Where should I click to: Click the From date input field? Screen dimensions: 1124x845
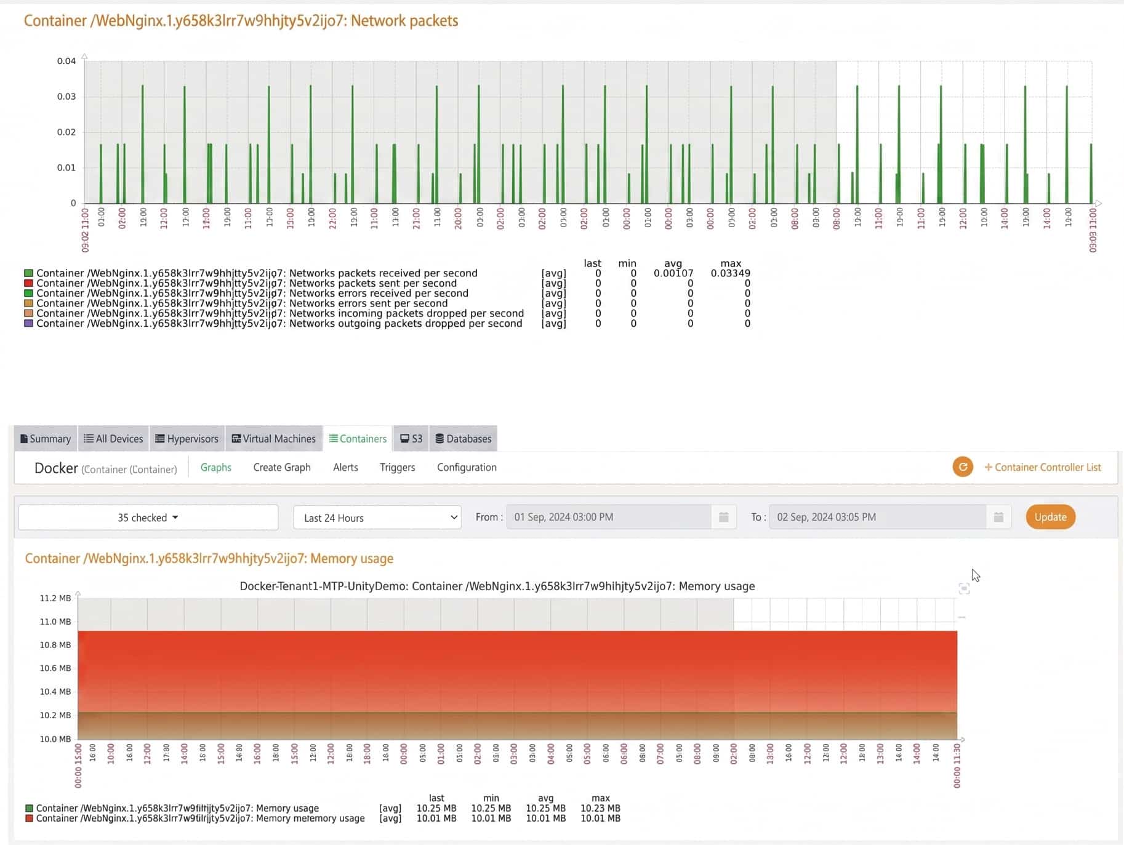click(x=608, y=517)
